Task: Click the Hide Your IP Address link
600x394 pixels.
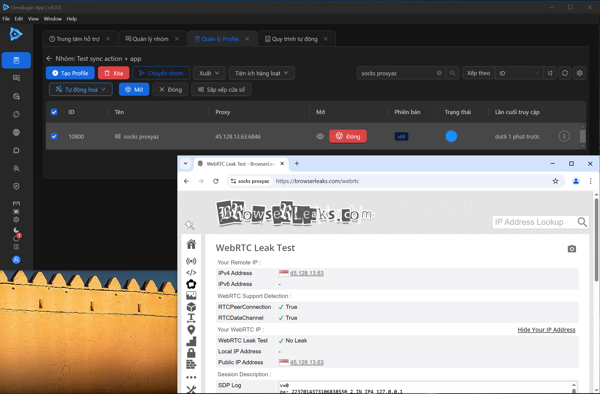Action: 546,330
